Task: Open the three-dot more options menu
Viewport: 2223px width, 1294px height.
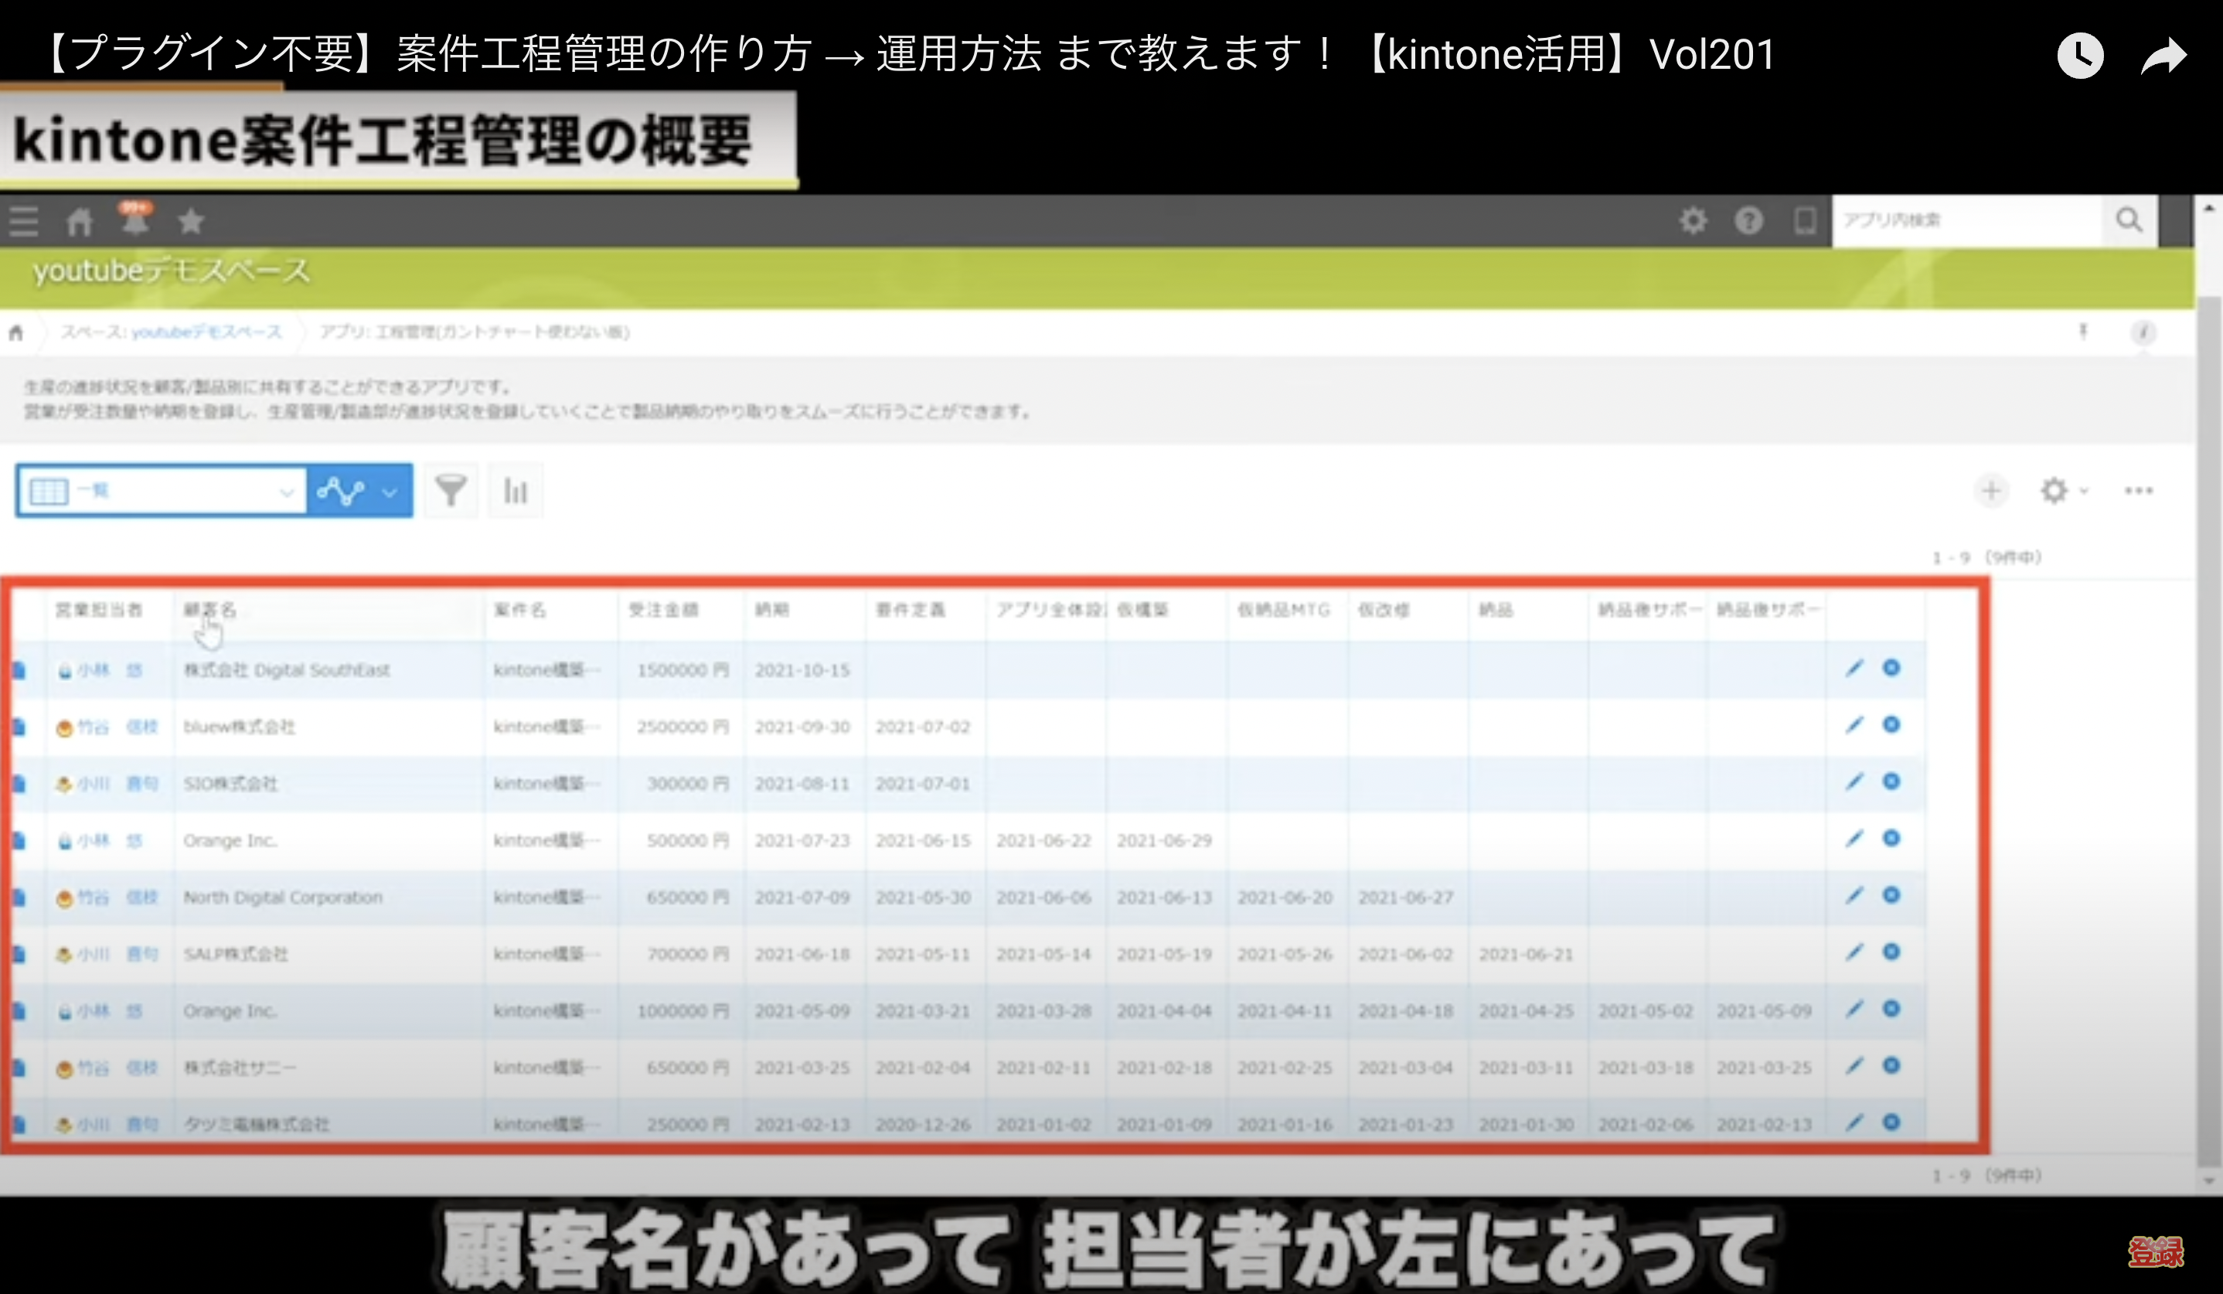Action: click(x=2138, y=490)
